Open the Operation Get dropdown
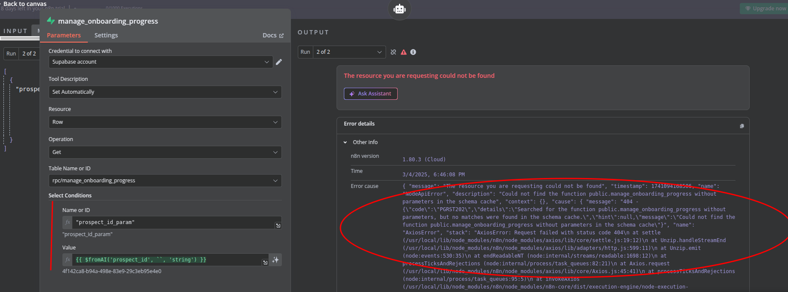Screen dimensions: 788x292 point(165,152)
